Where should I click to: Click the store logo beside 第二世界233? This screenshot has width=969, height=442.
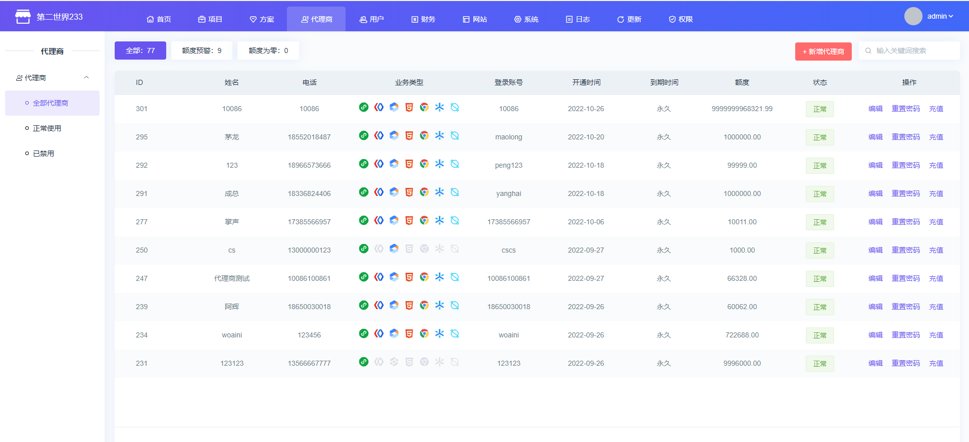(23, 17)
